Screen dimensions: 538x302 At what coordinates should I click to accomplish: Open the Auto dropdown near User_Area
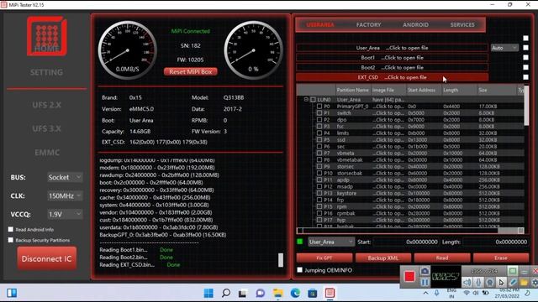click(504, 48)
